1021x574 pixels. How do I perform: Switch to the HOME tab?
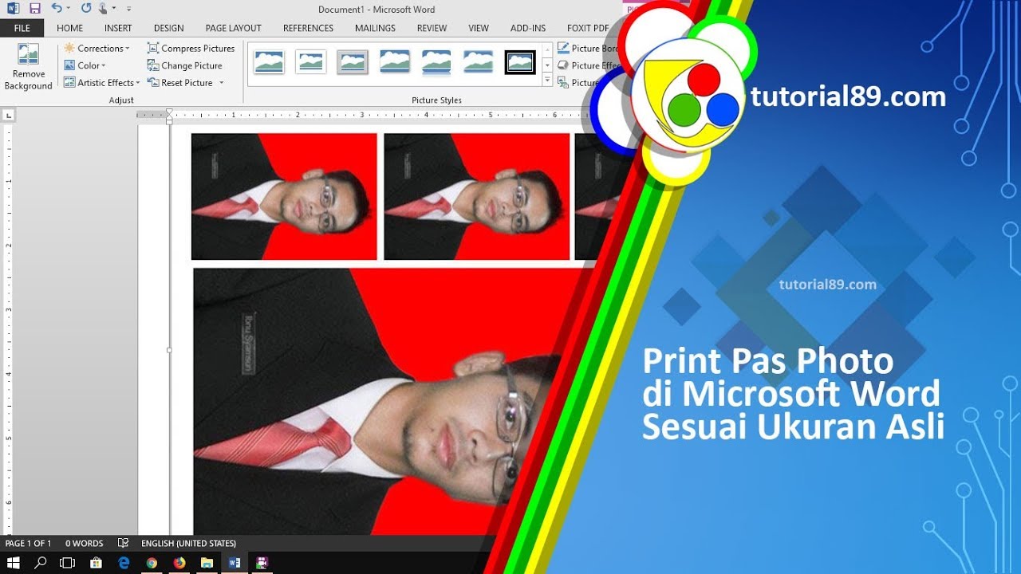pos(70,28)
